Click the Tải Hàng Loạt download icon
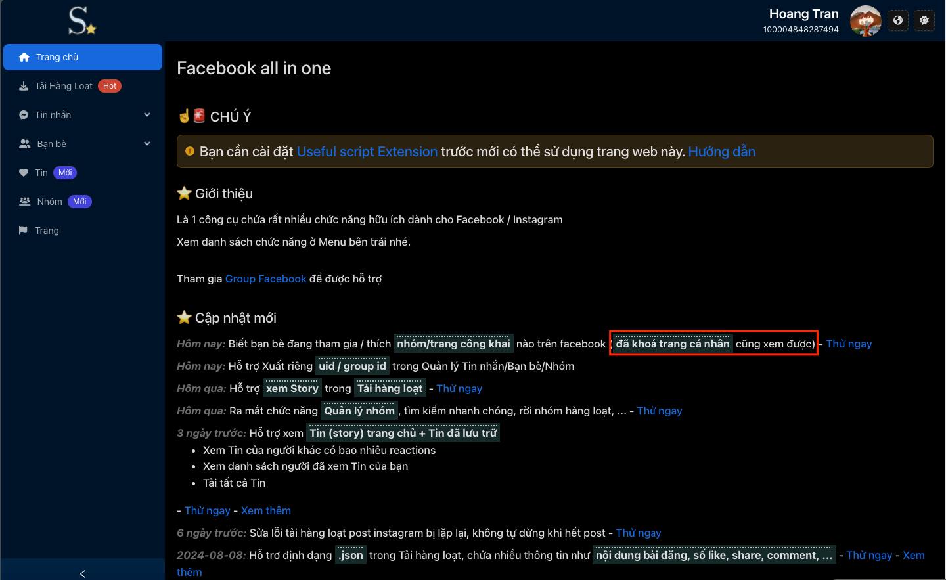The image size is (946, 580). [x=24, y=86]
